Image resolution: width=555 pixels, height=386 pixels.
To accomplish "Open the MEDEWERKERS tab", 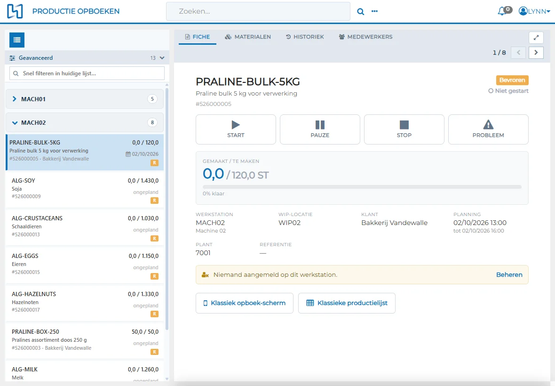I will point(365,37).
